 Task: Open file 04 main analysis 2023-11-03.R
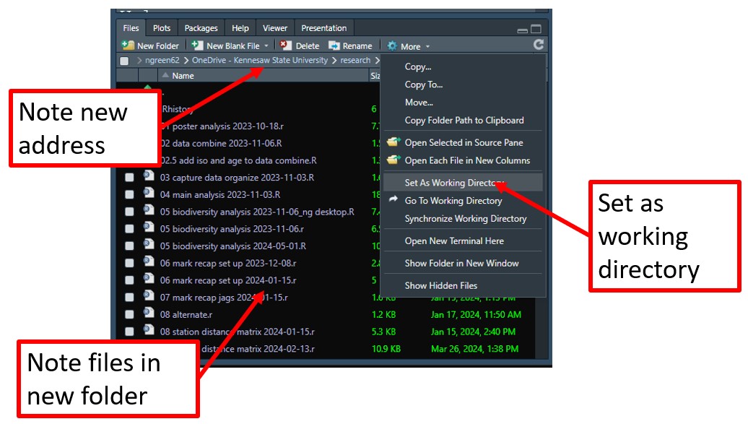[x=220, y=195]
